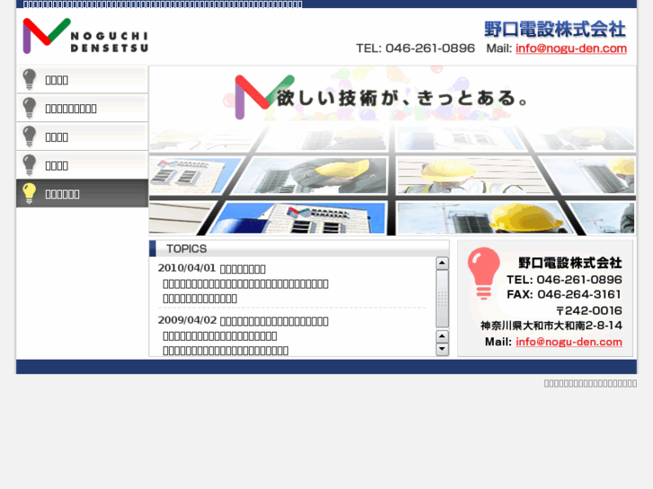Image resolution: width=653 pixels, height=489 pixels.
Task: Open the info@nogu-den.com link in the contact box
Action: pos(569,342)
